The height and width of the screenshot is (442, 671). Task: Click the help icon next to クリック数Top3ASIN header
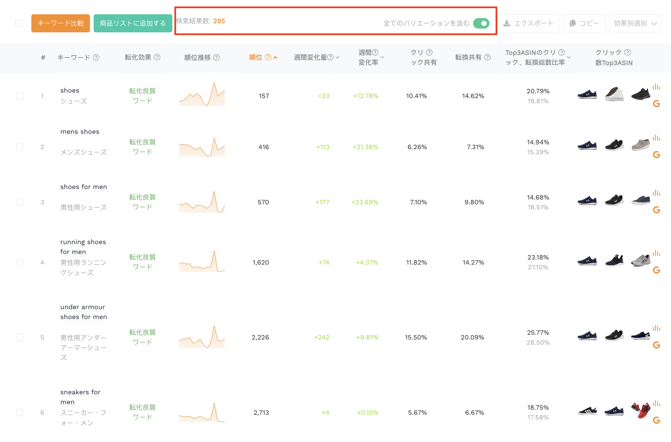coord(628,52)
